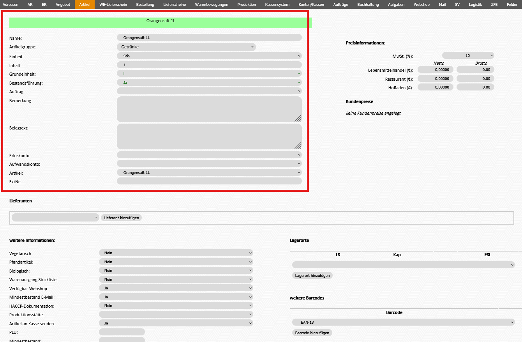Focus the Bemerkung text area
522x342 pixels.
[x=209, y=109]
